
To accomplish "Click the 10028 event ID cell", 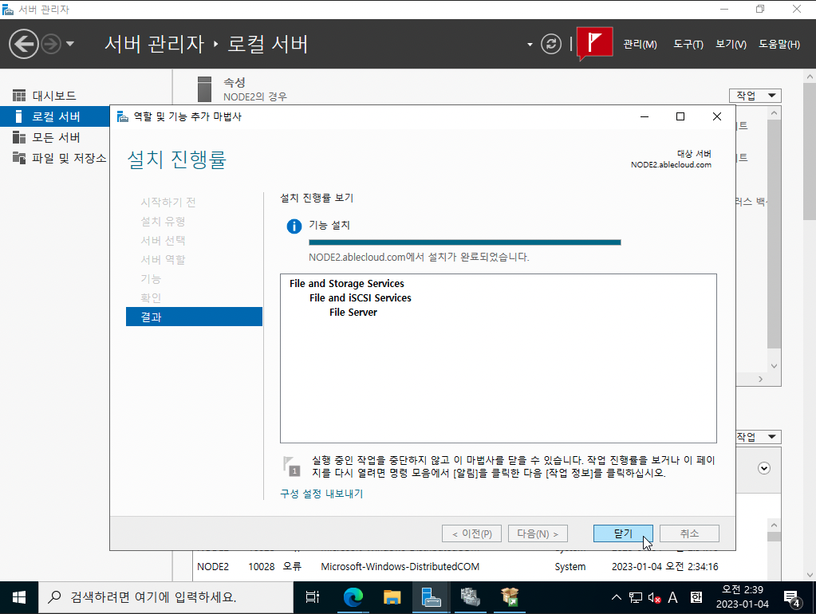I will point(262,567).
